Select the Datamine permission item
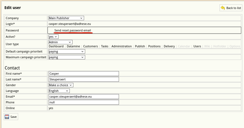Image resolution: width=244 pixels, height=128 pixels. pyautogui.click(x=73, y=46)
